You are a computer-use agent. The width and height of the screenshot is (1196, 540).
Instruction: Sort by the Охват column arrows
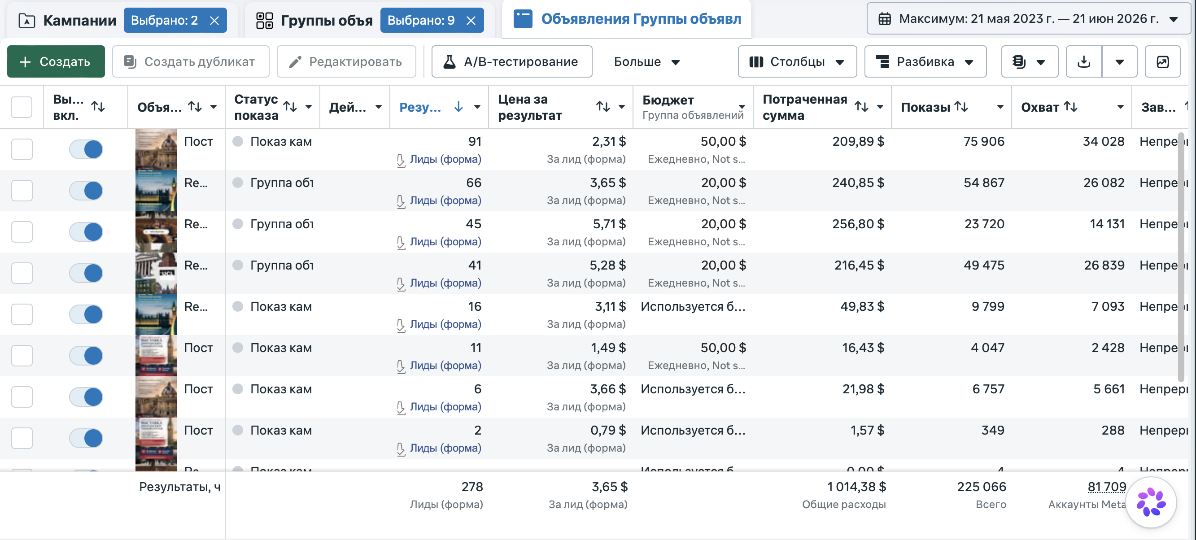[x=1070, y=107]
